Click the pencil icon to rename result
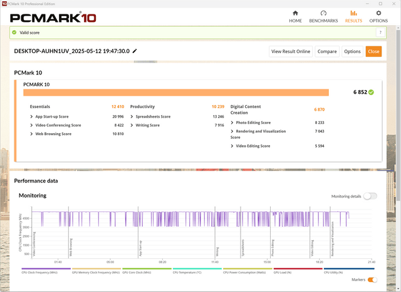 135,51
